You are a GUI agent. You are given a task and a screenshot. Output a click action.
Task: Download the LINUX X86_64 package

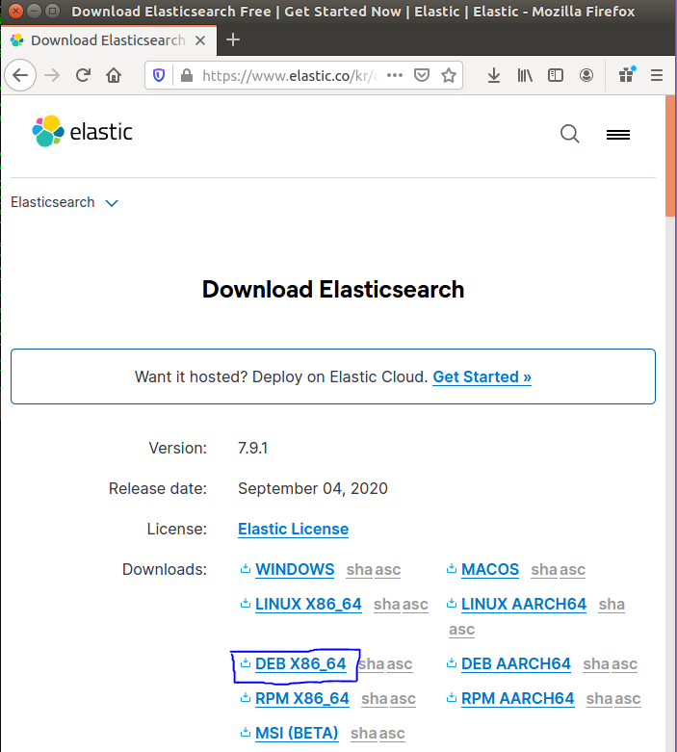click(x=308, y=605)
